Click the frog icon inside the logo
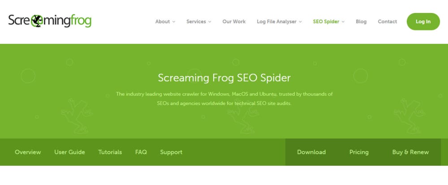The height and width of the screenshot is (185, 448). (x=36, y=21)
